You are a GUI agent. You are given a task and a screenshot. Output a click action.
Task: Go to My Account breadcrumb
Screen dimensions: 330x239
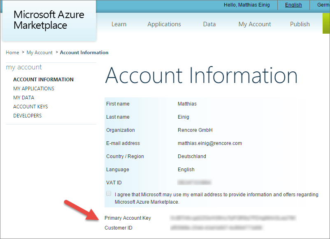point(40,53)
